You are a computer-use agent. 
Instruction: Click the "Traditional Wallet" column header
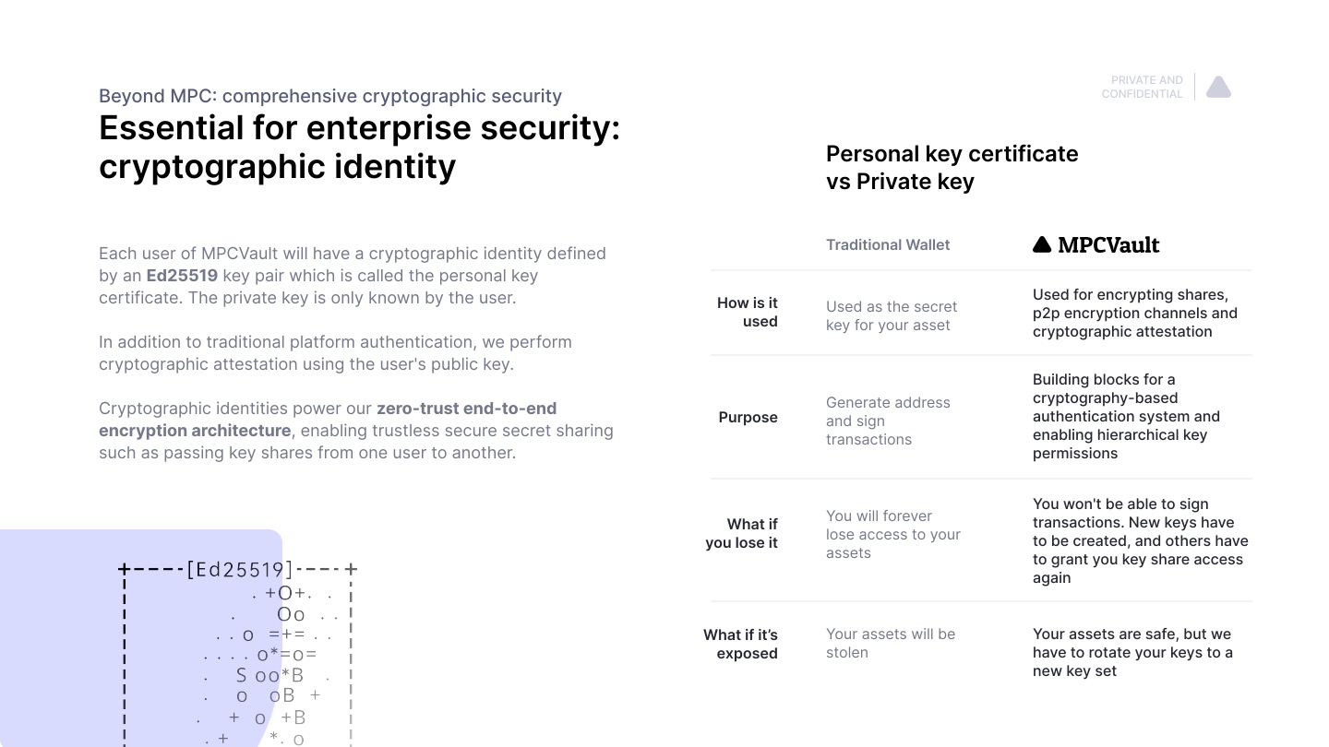(888, 244)
